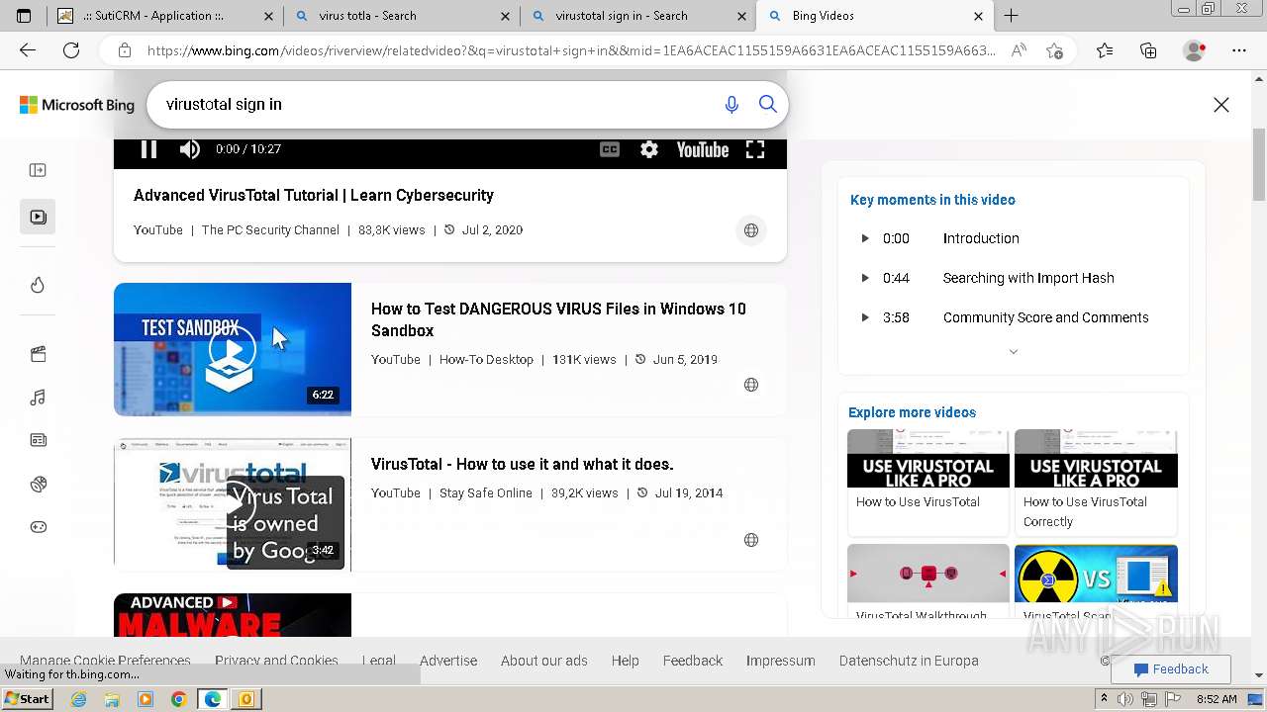This screenshot has height=712, width=1267.
Task: Search by voice using the microphone icon
Action: pyautogui.click(x=731, y=105)
